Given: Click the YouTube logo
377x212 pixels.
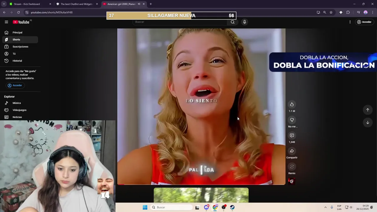Looking at the screenshot, I should pyautogui.click(x=21, y=22).
